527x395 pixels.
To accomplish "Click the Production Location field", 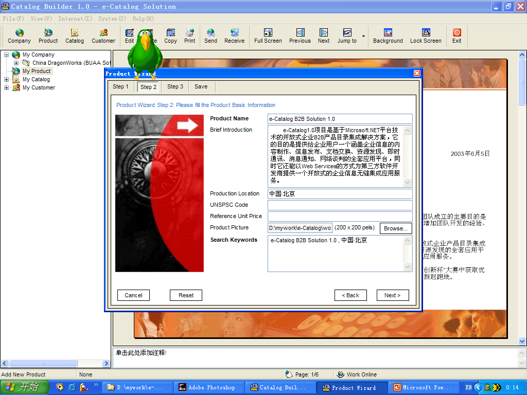I will pos(340,194).
